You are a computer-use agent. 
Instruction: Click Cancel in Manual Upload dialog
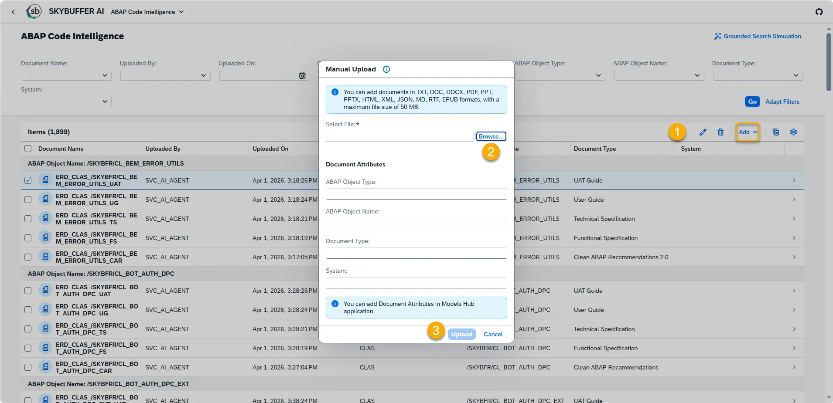pyautogui.click(x=493, y=334)
